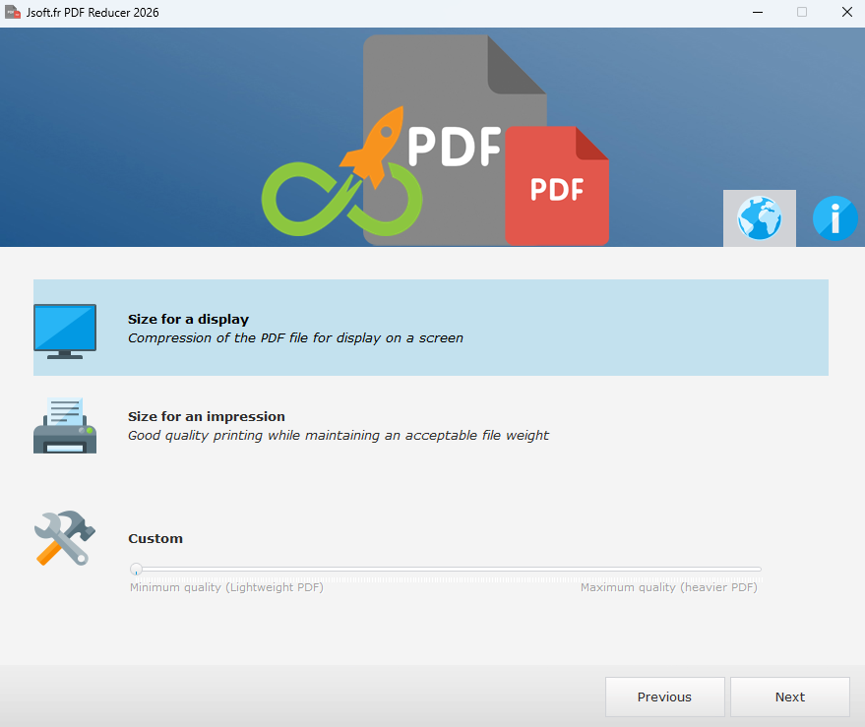This screenshot has height=727, width=865.
Task: Click the blue info icon
Action: click(x=834, y=218)
